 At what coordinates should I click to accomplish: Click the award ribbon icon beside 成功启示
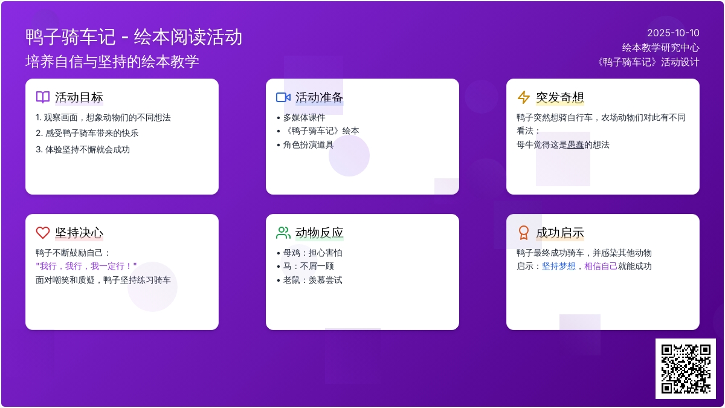(524, 233)
